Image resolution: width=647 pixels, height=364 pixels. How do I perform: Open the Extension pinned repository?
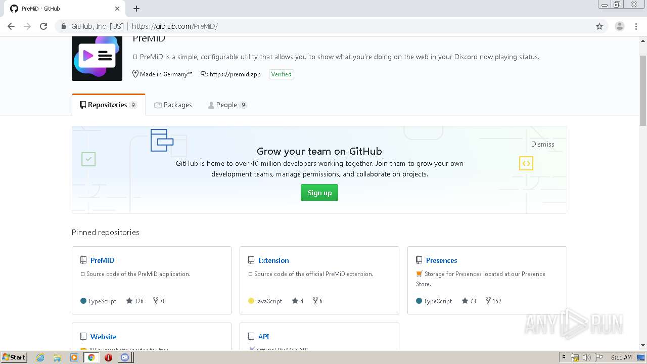click(x=273, y=260)
